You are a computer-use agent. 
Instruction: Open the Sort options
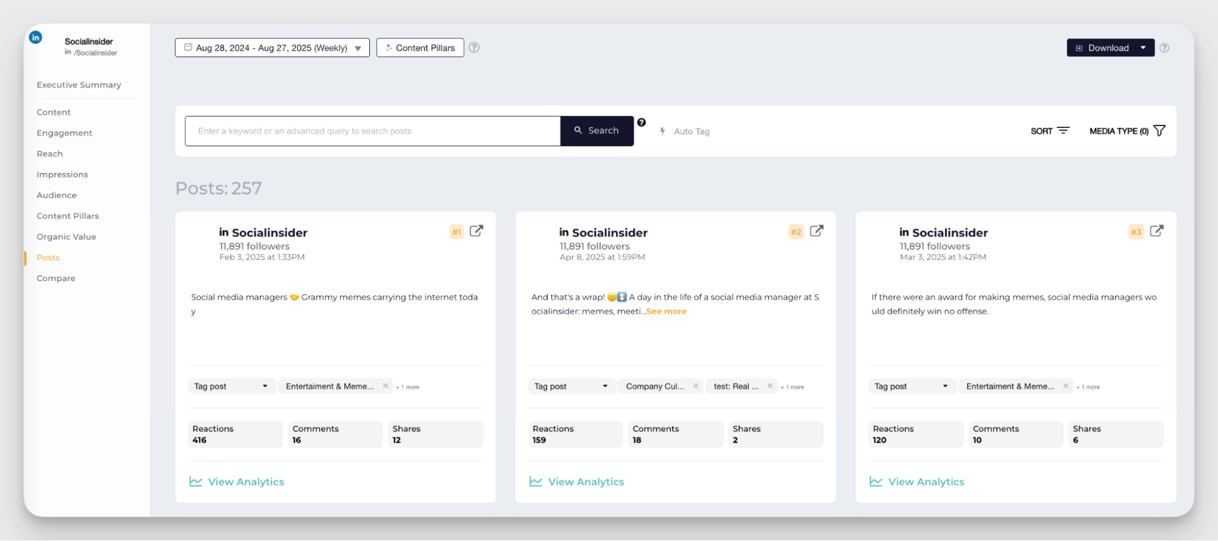pyautogui.click(x=1050, y=131)
